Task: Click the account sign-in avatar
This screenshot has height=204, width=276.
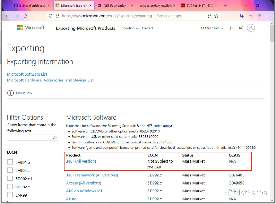Action: 251,28
